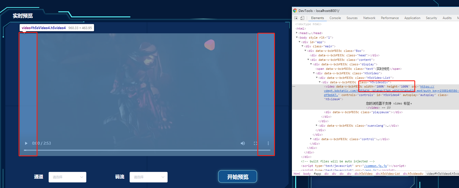This screenshot has width=459, height=188.
Task: Switch to the Performance tab
Action: 390,18
